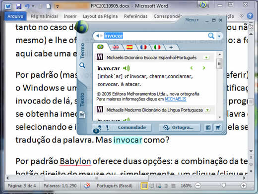Expand the Michaelis Espanhol-Português dropdown arrow

point(206,57)
